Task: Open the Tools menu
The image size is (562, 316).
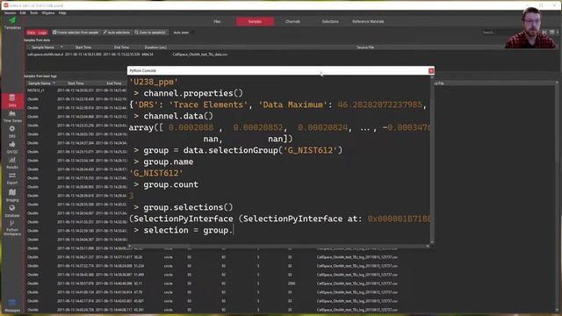Action: pyautogui.click(x=33, y=13)
